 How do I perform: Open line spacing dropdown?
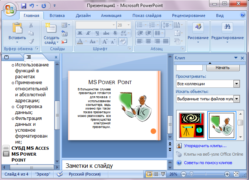(167, 25)
